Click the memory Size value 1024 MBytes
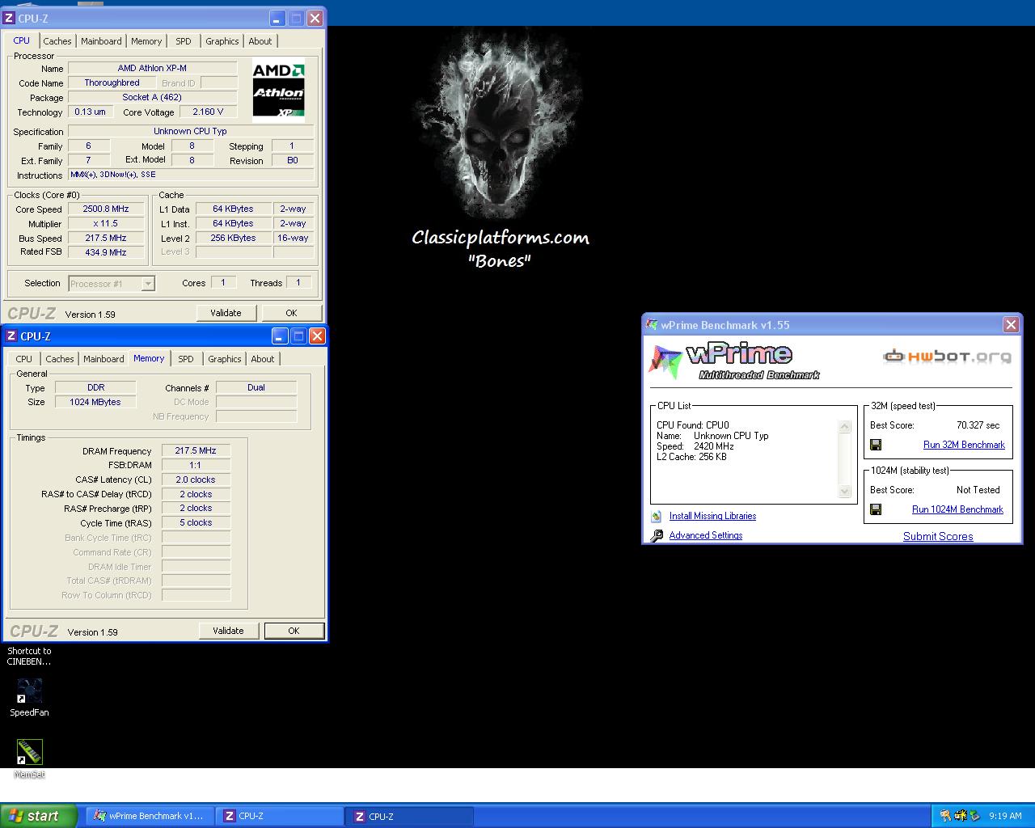 [x=95, y=402]
